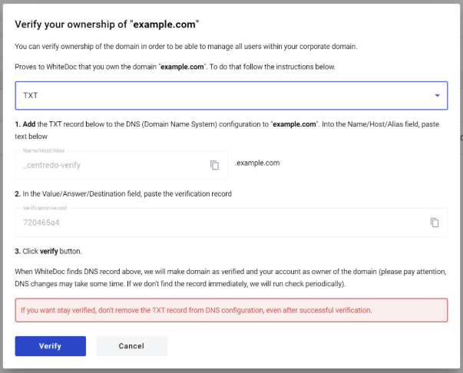463x373 pixels.
Task: Click the red TXT record warning banner
Action: click(x=232, y=310)
